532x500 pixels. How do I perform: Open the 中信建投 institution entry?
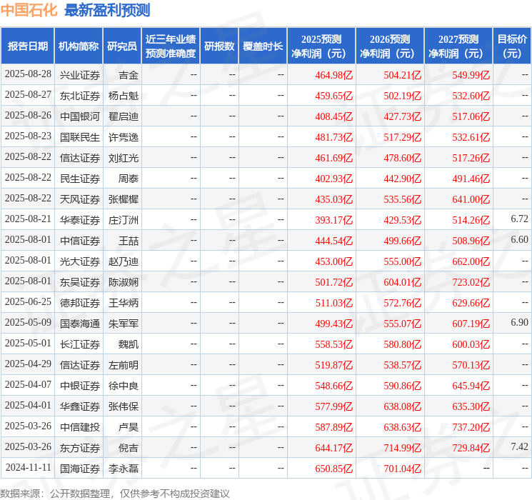(x=79, y=427)
